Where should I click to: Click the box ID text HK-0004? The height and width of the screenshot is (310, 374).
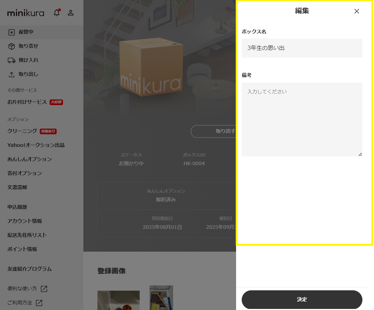pyautogui.click(x=194, y=163)
